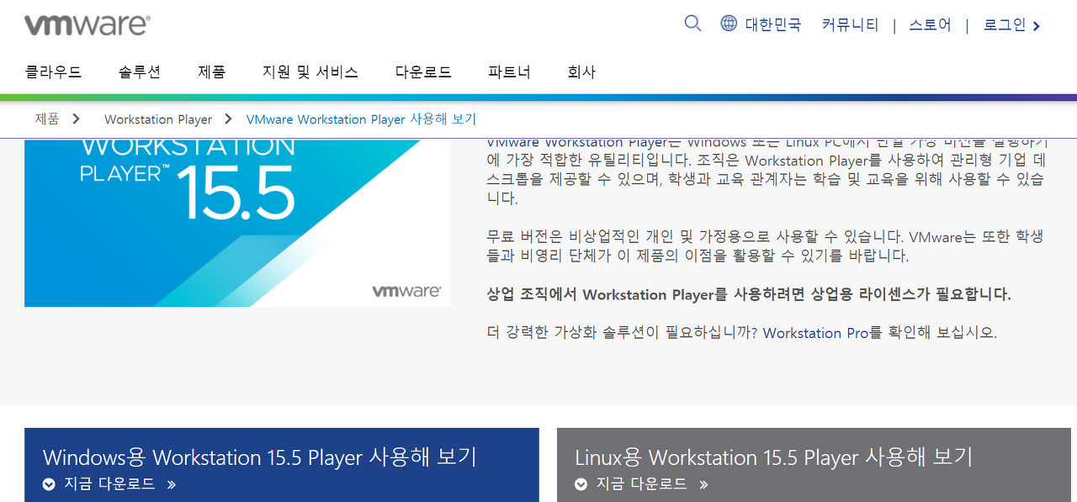Click Workstation Player breadcrumb link
1077x502 pixels.
158,119
